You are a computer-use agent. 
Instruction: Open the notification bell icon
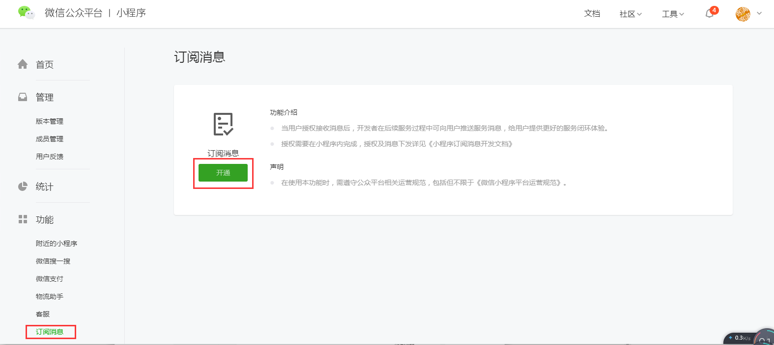point(709,14)
